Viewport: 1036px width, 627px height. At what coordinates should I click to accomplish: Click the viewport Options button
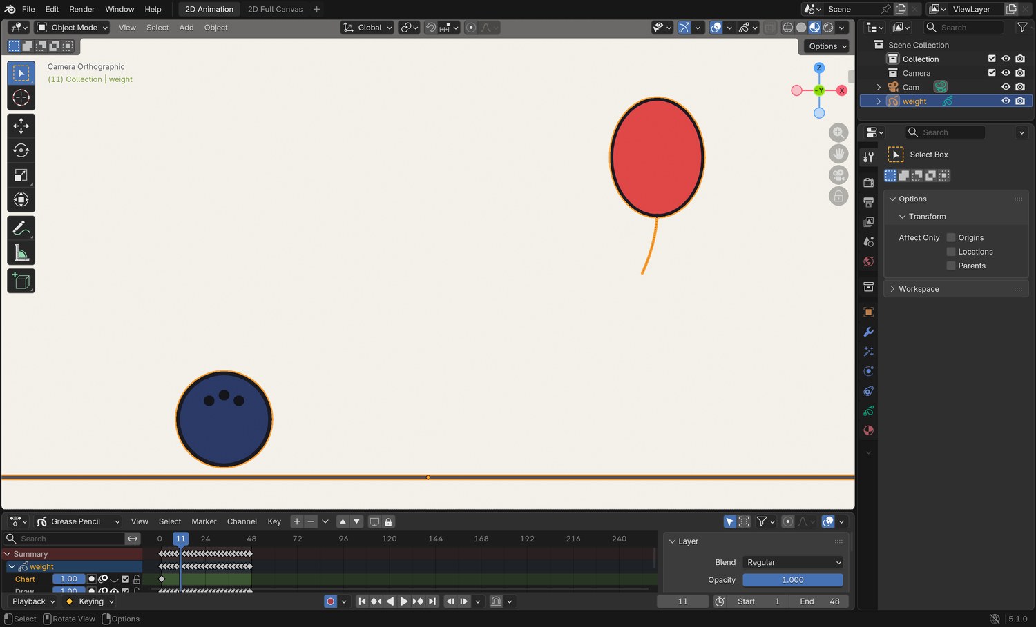point(827,46)
